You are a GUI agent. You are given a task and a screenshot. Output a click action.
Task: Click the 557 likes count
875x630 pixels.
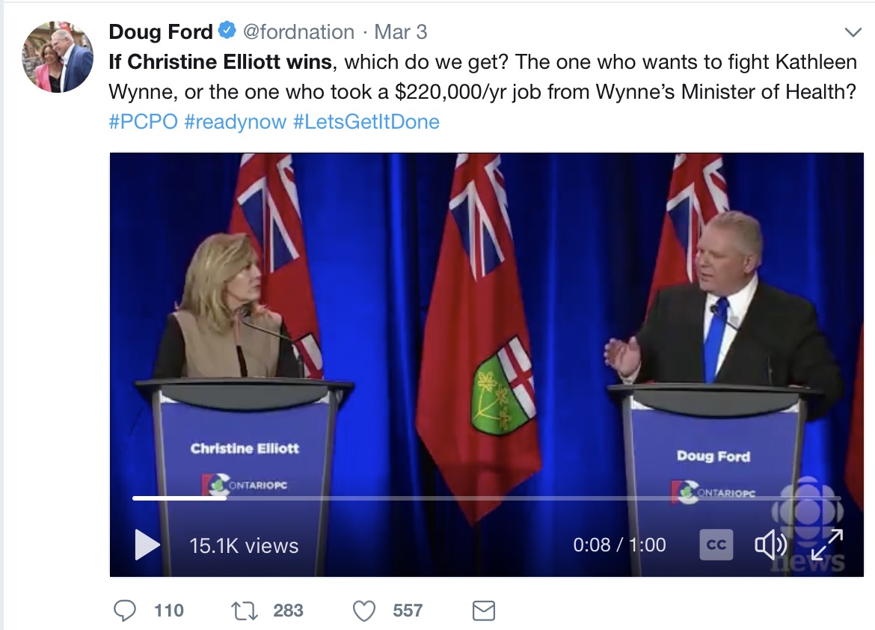[x=408, y=611]
